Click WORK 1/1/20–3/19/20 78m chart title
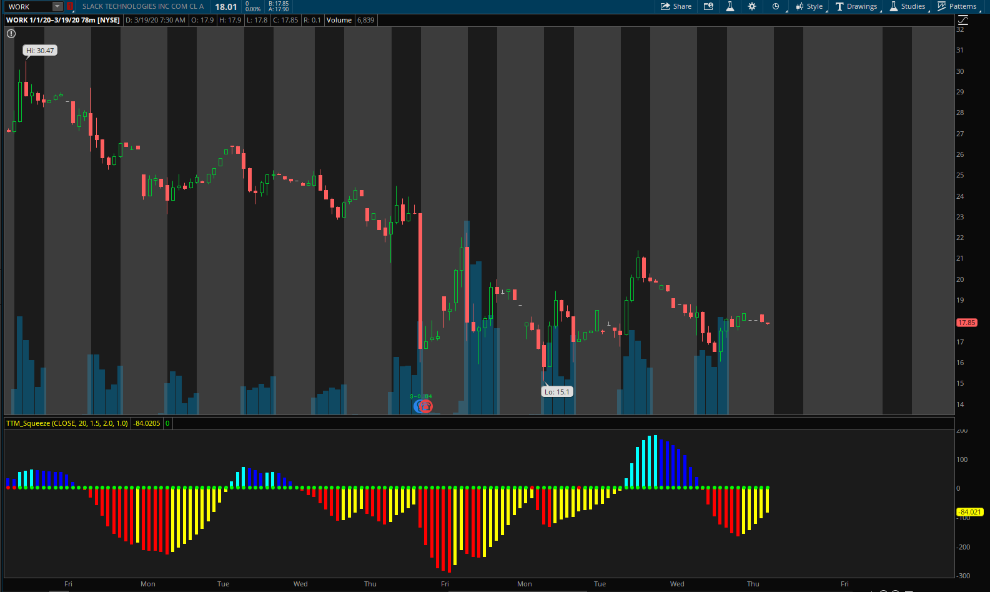 tap(63, 20)
